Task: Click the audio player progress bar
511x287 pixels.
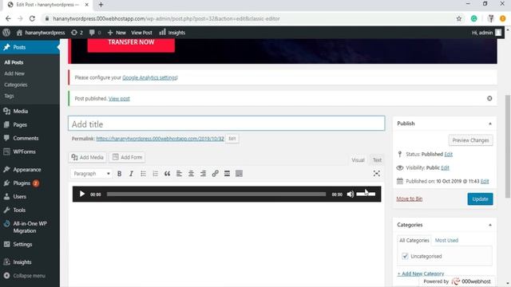Action: 216,195
